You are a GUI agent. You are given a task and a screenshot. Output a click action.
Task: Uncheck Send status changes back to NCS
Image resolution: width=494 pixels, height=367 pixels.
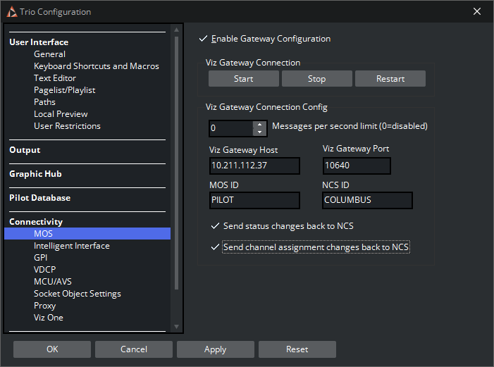point(215,226)
